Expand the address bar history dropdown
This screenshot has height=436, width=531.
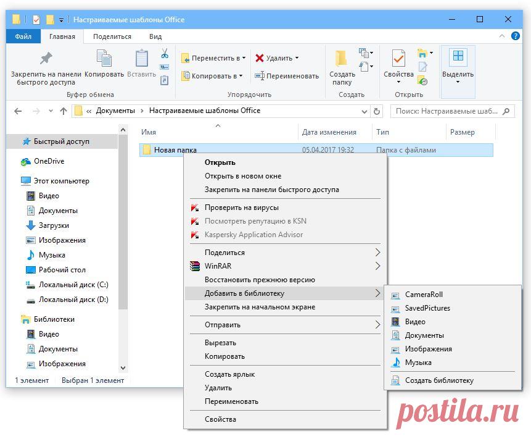(x=364, y=111)
